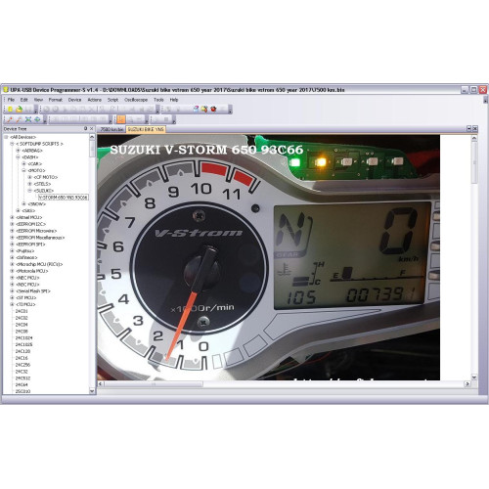
Task: Close the Device Tree panel
Action: tap(91, 129)
